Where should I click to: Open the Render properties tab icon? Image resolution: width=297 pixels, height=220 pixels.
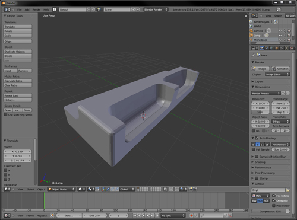[x=262, y=48]
